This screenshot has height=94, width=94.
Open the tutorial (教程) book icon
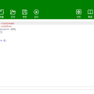click(x=90, y=12)
